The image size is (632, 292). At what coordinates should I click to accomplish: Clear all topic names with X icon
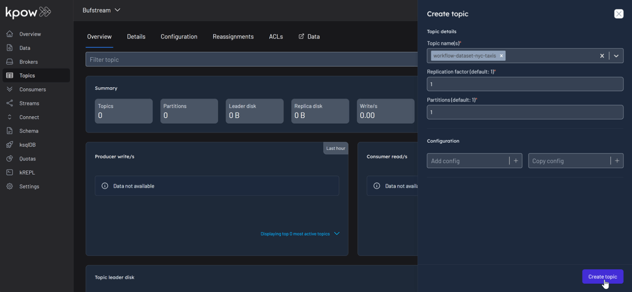coord(602,56)
